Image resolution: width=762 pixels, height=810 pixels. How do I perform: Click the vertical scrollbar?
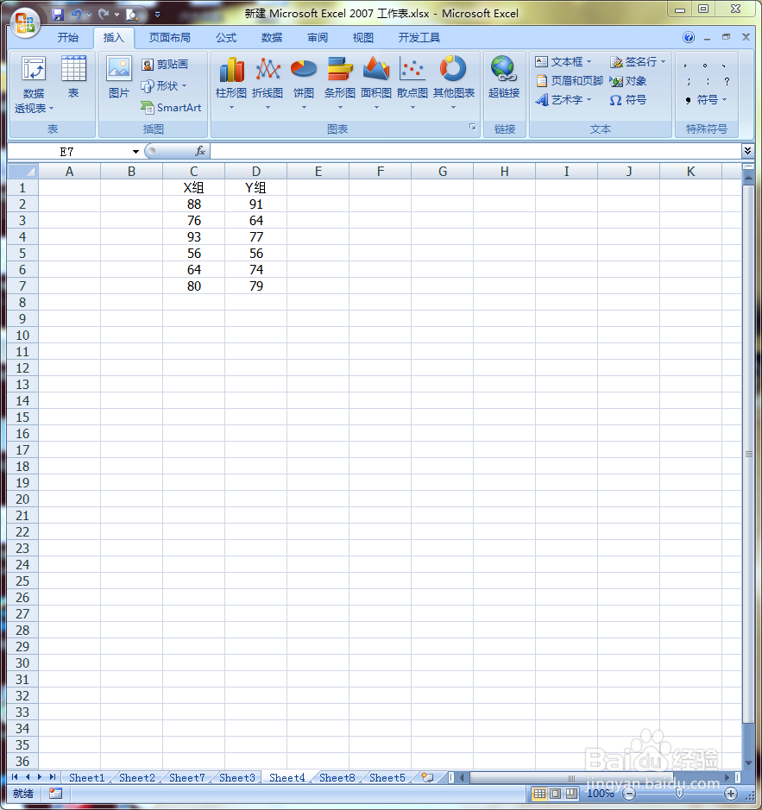point(747,455)
